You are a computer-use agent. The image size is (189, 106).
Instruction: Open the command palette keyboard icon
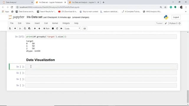(x=85, y=29)
